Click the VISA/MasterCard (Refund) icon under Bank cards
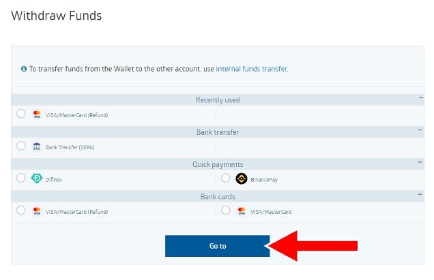434x280 pixels. 37,211
